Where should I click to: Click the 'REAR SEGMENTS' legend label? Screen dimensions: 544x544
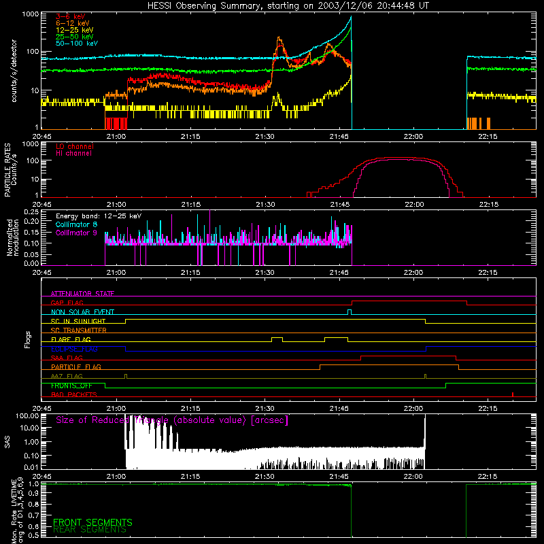pos(90,530)
